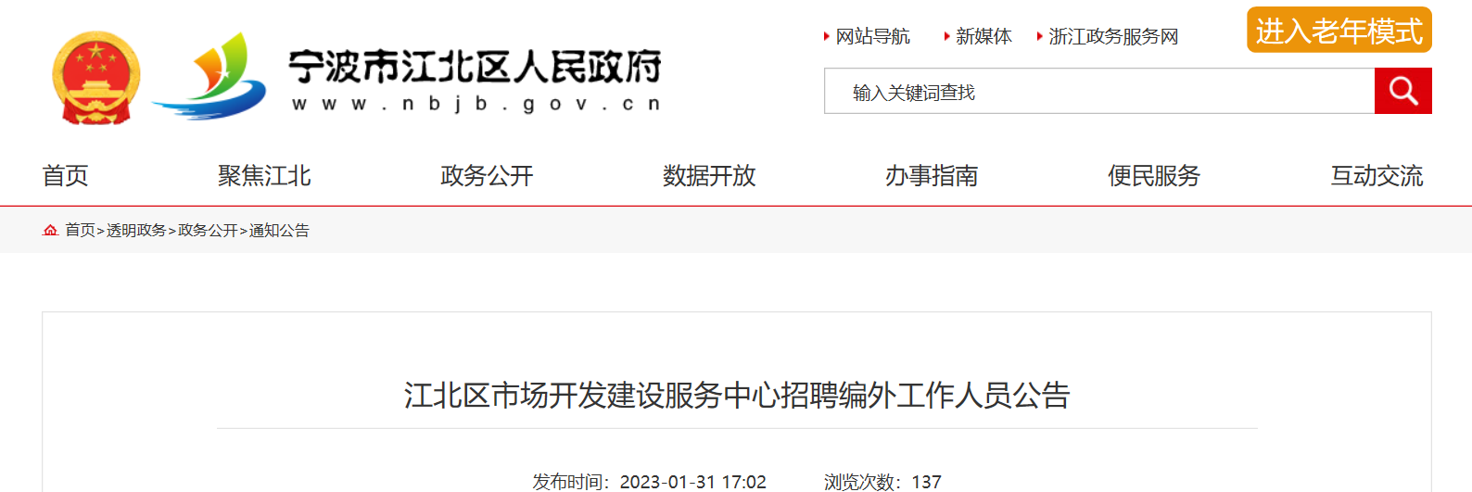Open the 浙江政务服务网 link
Image resolution: width=1472 pixels, height=492 pixels.
click(1113, 36)
